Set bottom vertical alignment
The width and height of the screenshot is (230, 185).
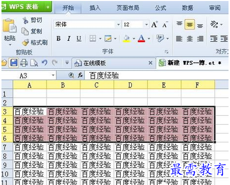(200, 26)
